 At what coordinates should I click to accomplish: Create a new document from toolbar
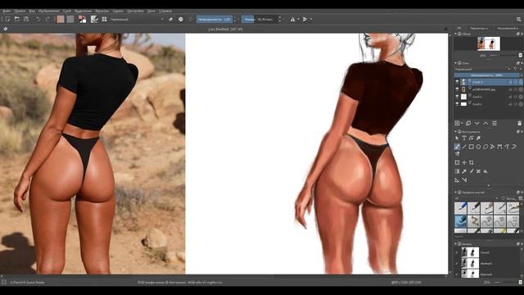coord(7,19)
